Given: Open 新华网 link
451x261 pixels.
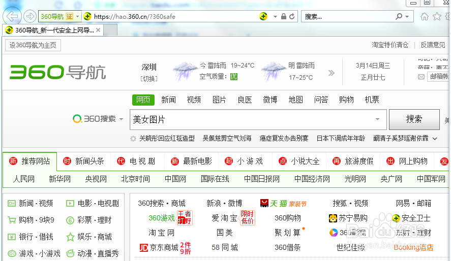Looking at the screenshot, I should point(60,179).
